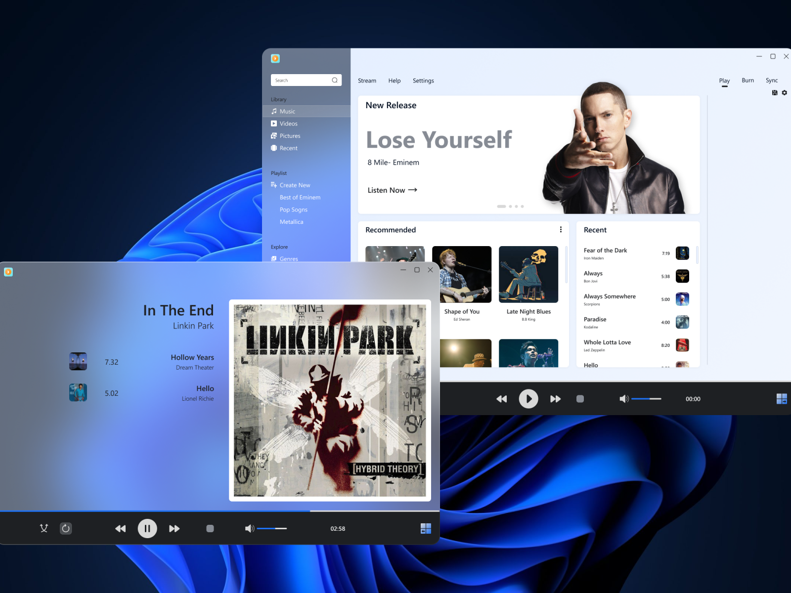Click the search magnifier icon in the sidebar
Viewport: 791px width, 593px height.
[x=335, y=80]
